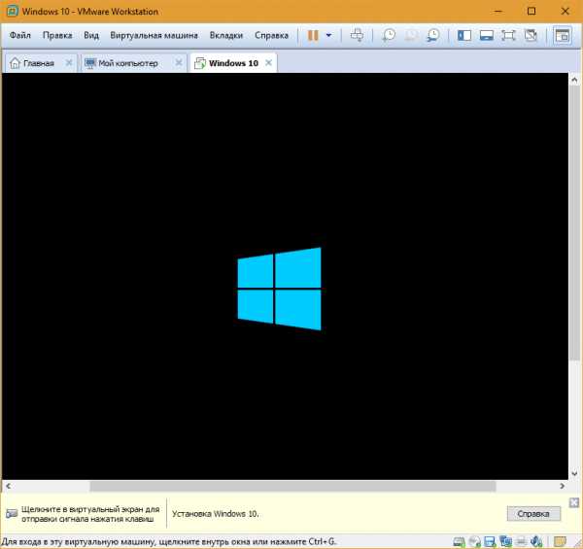Close the VMware Workstation window
The height and width of the screenshot is (549, 583).
[566, 11]
